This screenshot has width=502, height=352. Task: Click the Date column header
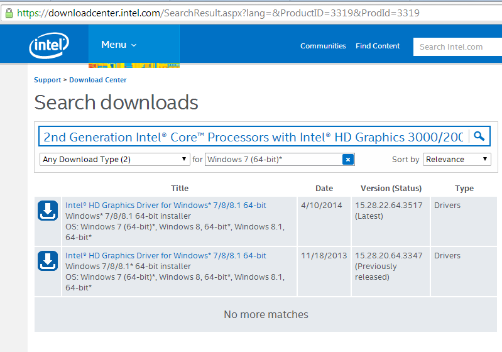click(324, 189)
